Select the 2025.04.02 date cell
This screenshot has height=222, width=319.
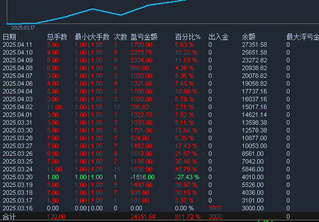tap(17, 107)
